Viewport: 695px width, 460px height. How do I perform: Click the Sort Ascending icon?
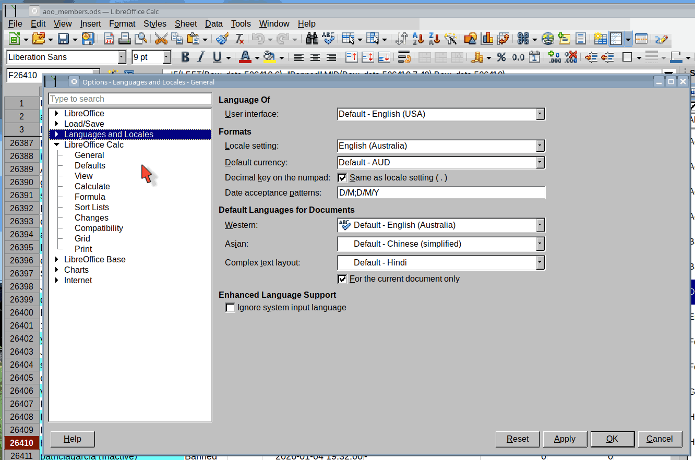click(x=418, y=39)
